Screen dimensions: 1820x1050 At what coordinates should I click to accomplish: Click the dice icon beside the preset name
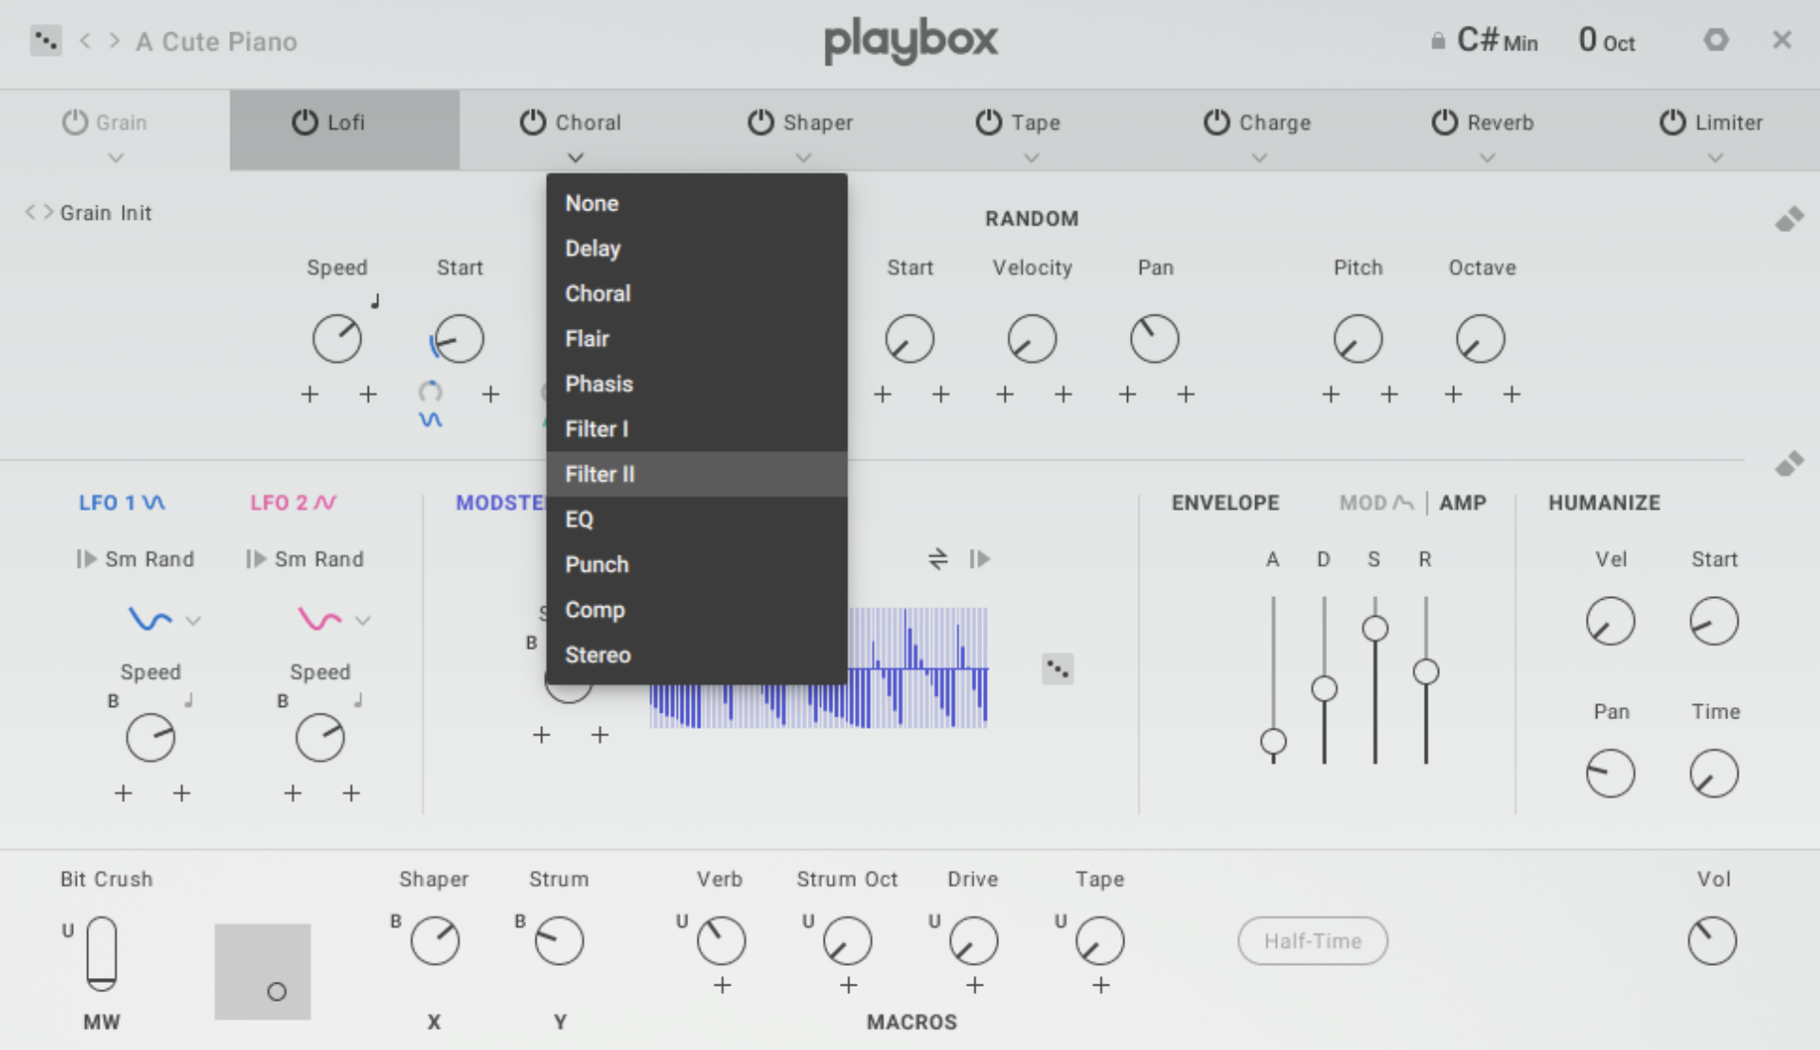45,40
